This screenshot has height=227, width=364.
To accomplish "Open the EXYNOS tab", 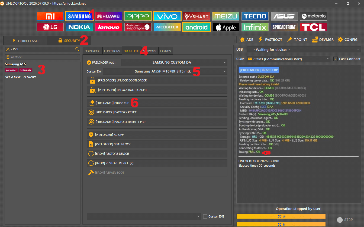I will 166,51.
